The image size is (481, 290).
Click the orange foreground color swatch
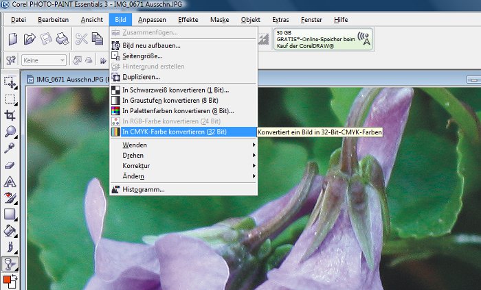click(6, 279)
